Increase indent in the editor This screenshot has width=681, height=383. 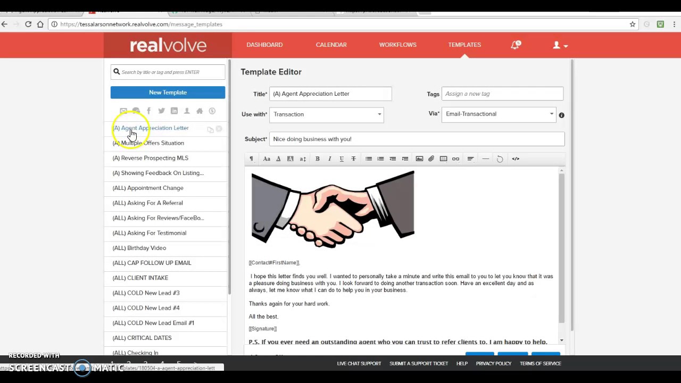coord(405,159)
